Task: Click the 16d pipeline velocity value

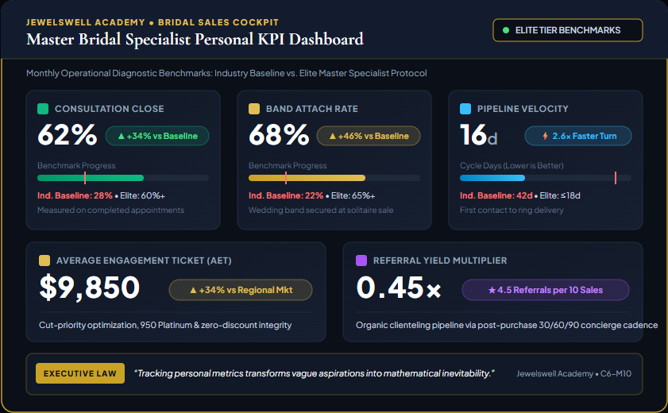Action: point(478,135)
